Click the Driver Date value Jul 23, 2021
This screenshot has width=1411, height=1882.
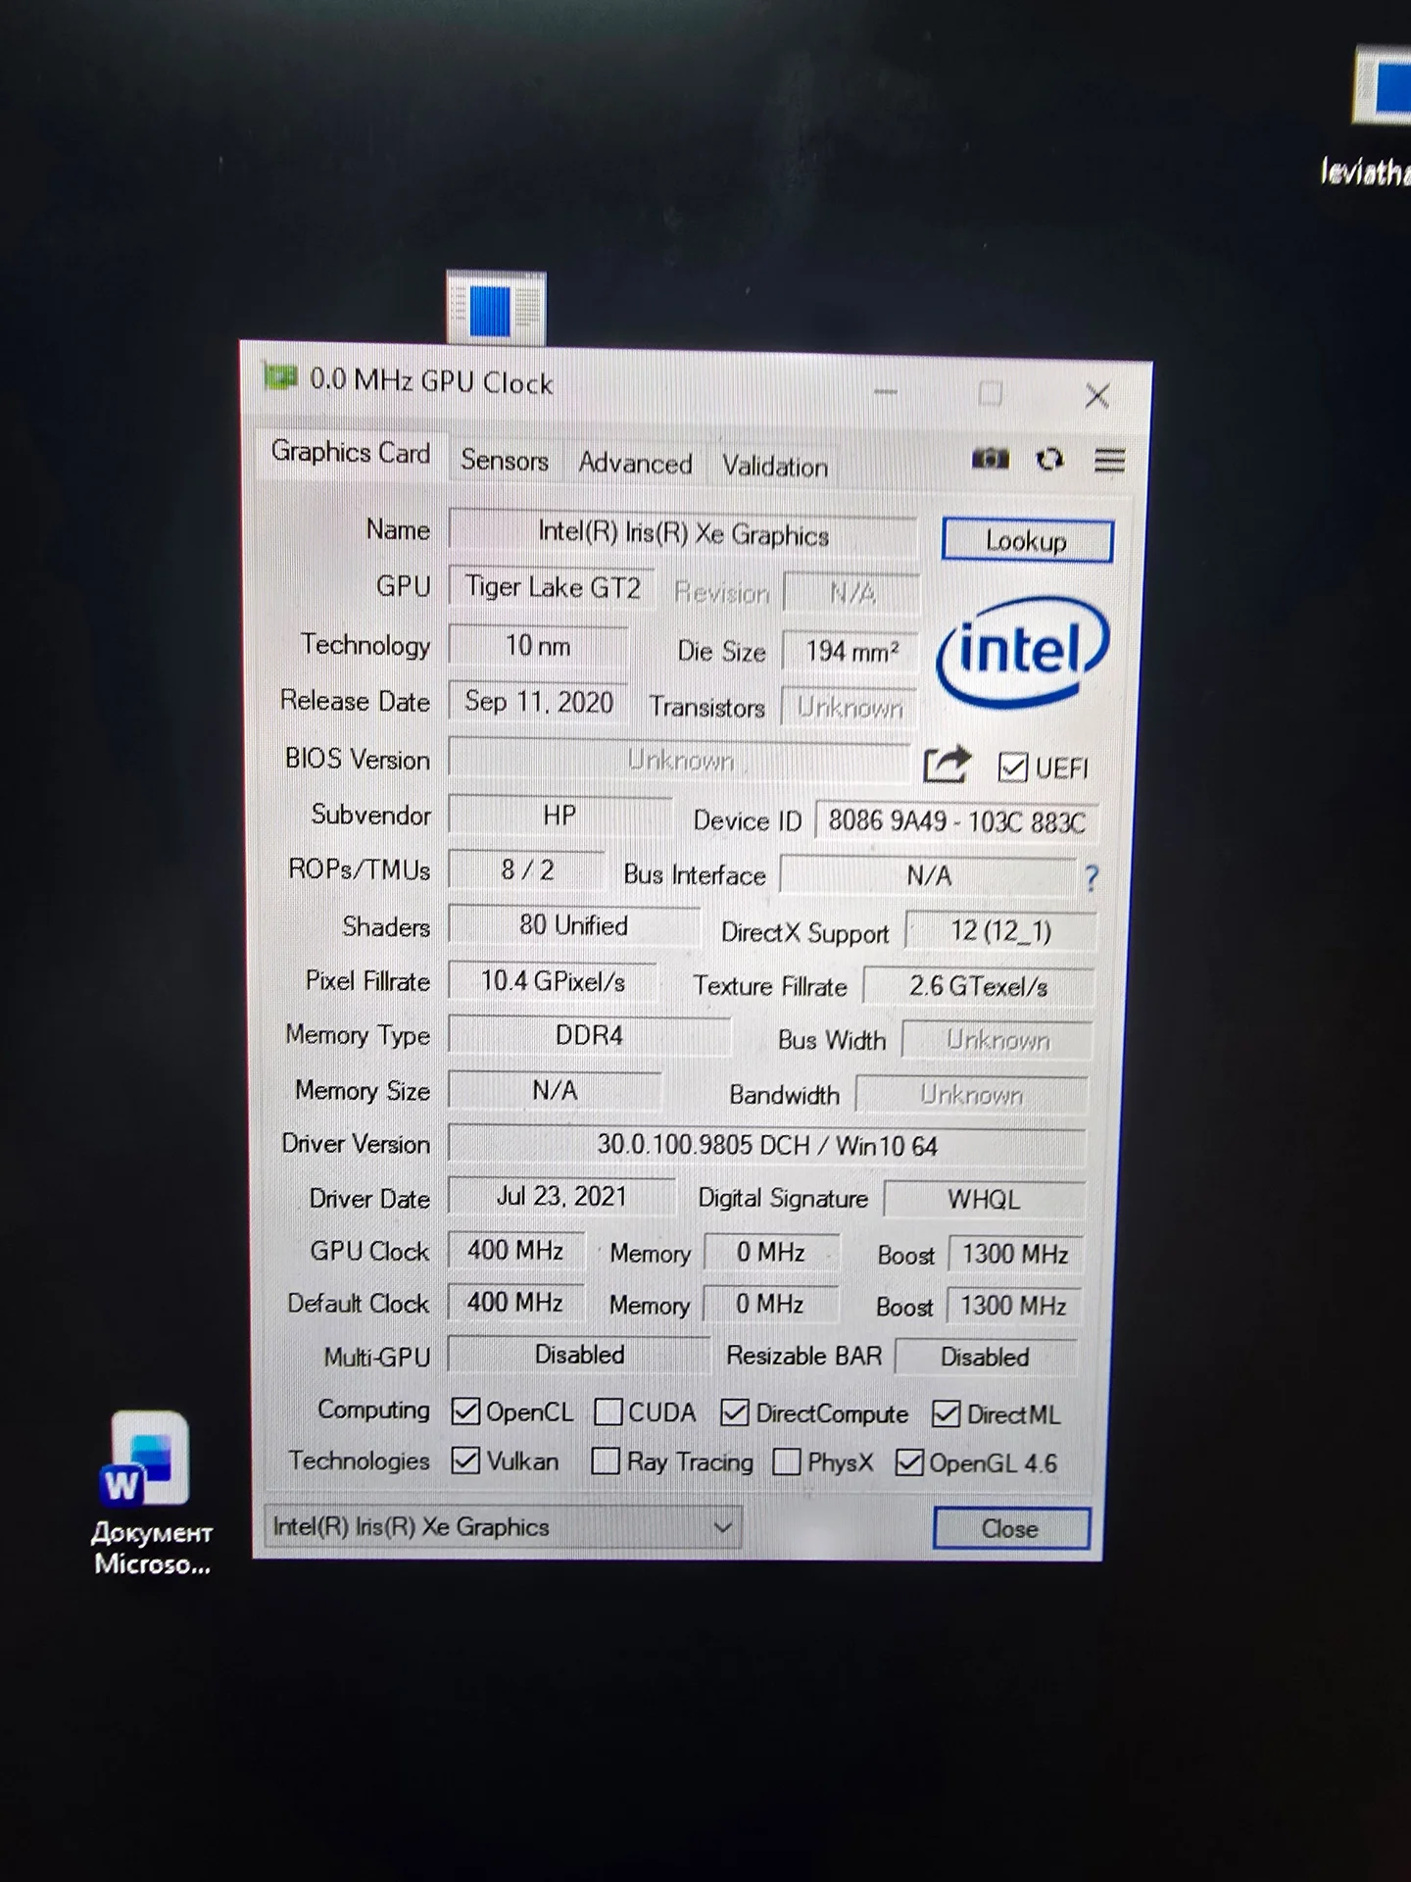[561, 1196]
